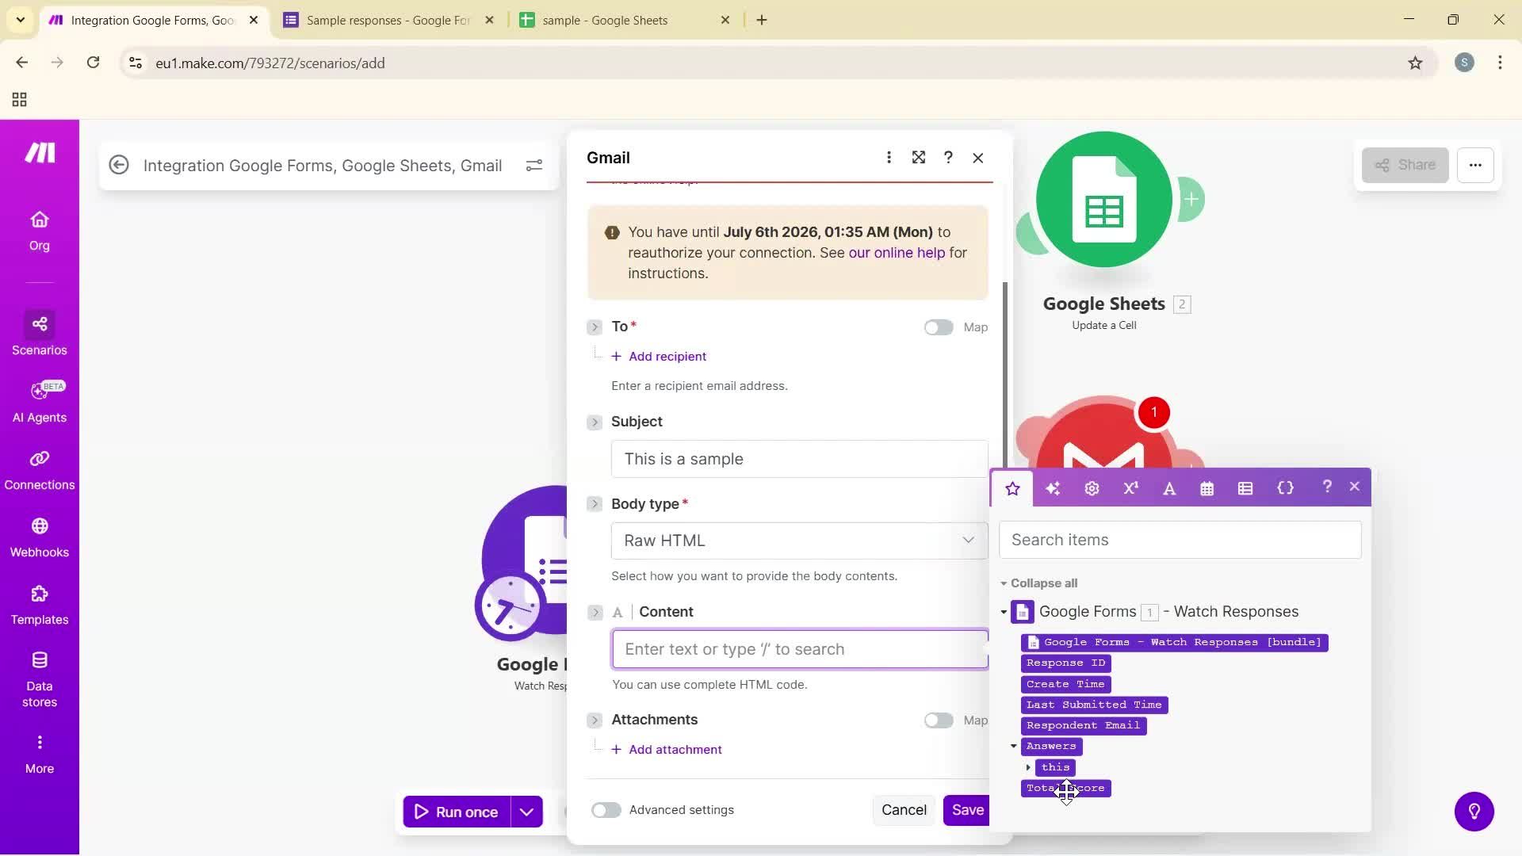Enable Advanced settings
The image size is (1522, 856).
click(x=606, y=809)
